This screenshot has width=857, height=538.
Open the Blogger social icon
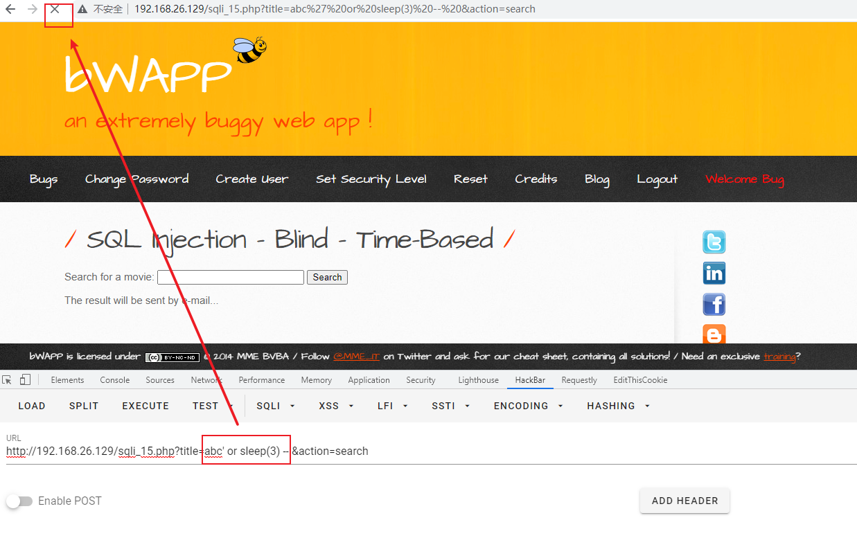click(x=714, y=334)
